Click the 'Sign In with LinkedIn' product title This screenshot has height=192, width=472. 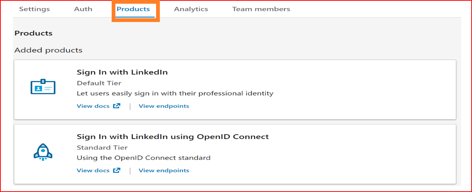click(122, 72)
